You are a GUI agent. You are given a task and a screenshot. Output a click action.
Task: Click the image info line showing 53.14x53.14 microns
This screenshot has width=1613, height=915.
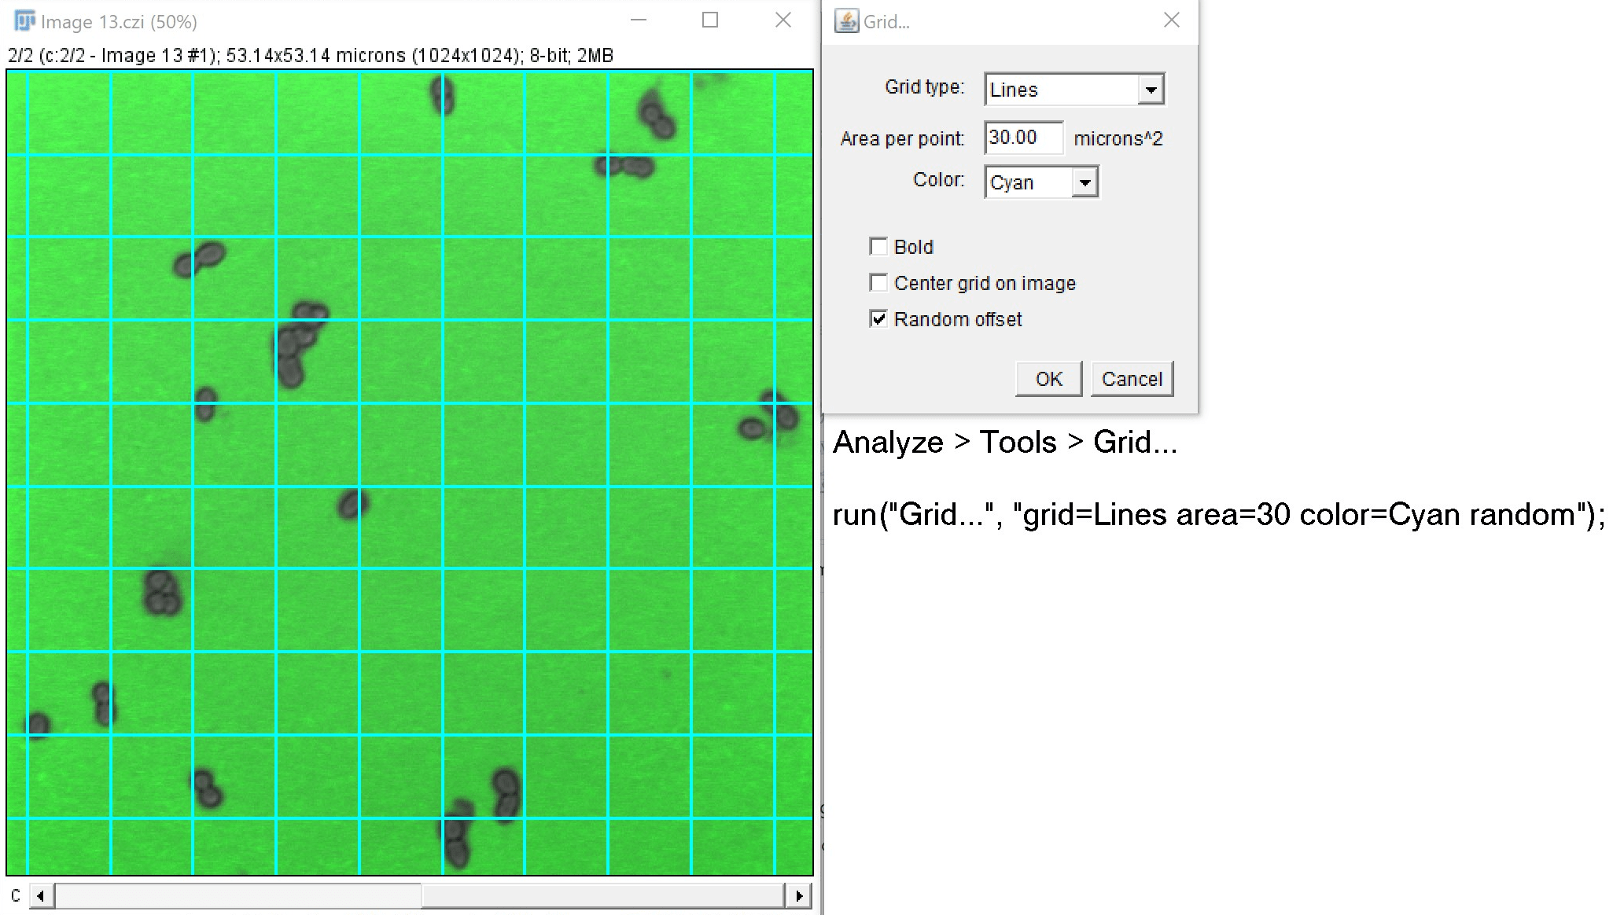point(311,55)
